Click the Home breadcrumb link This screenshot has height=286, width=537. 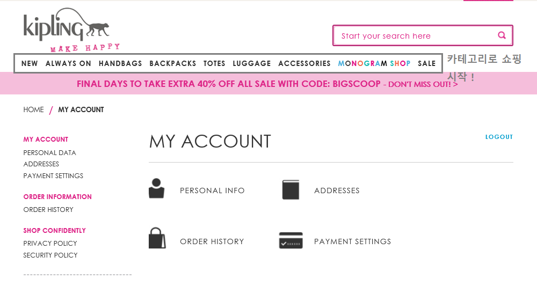coord(33,110)
